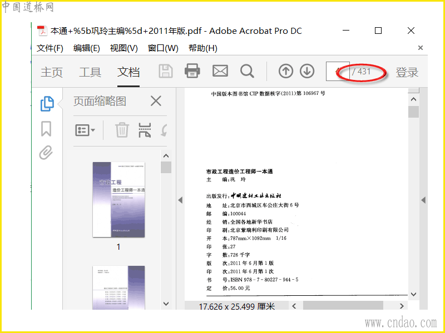Screen dimensions: 445x333
Task: Close the document tab small x
Action: click(421, 48)
